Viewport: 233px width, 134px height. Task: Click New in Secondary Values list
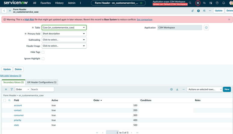tap(227, 89)
